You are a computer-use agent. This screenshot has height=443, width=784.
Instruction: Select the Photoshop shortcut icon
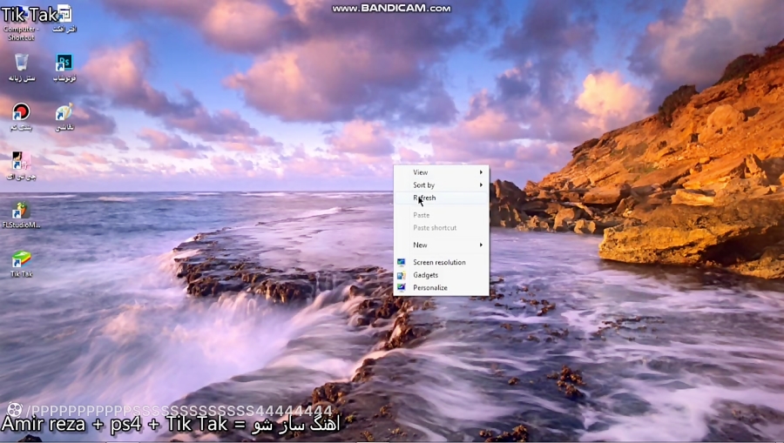(64, 63)
